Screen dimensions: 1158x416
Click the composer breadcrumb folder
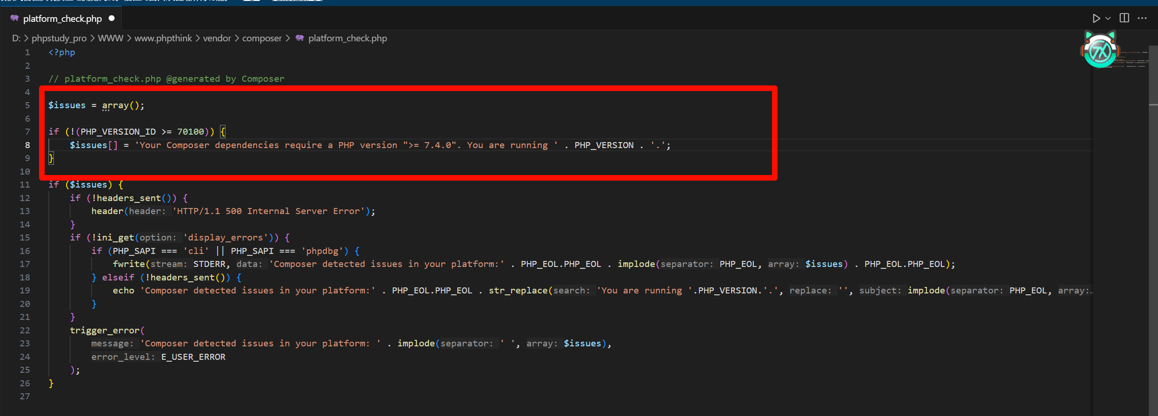262,38
